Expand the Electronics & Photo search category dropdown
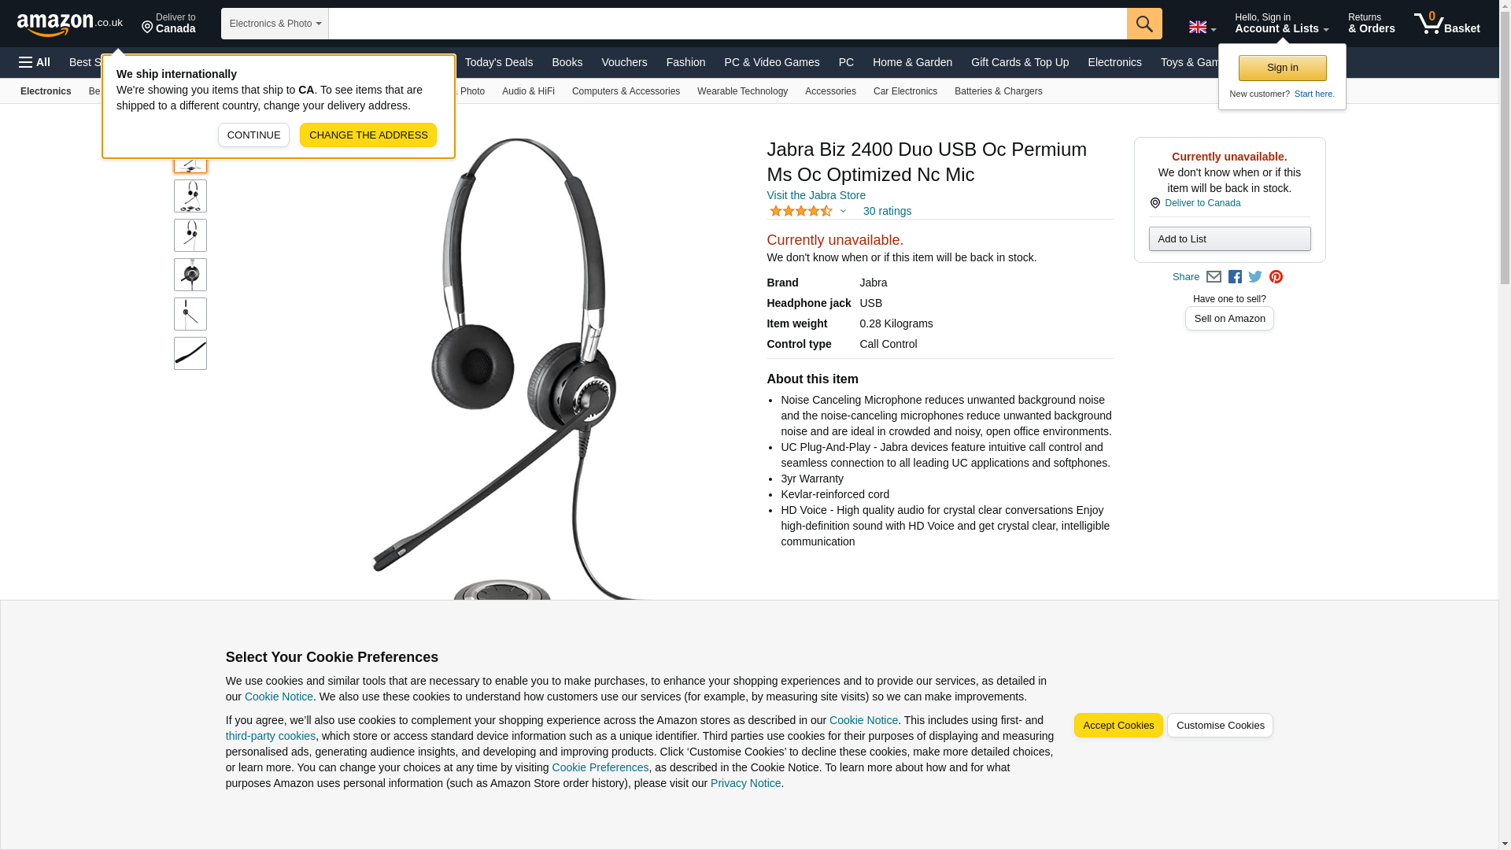This screenshot has width=1511, height=850. 275,24
